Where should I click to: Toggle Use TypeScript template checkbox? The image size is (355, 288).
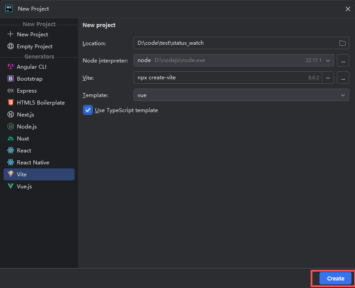coord(88,110)
